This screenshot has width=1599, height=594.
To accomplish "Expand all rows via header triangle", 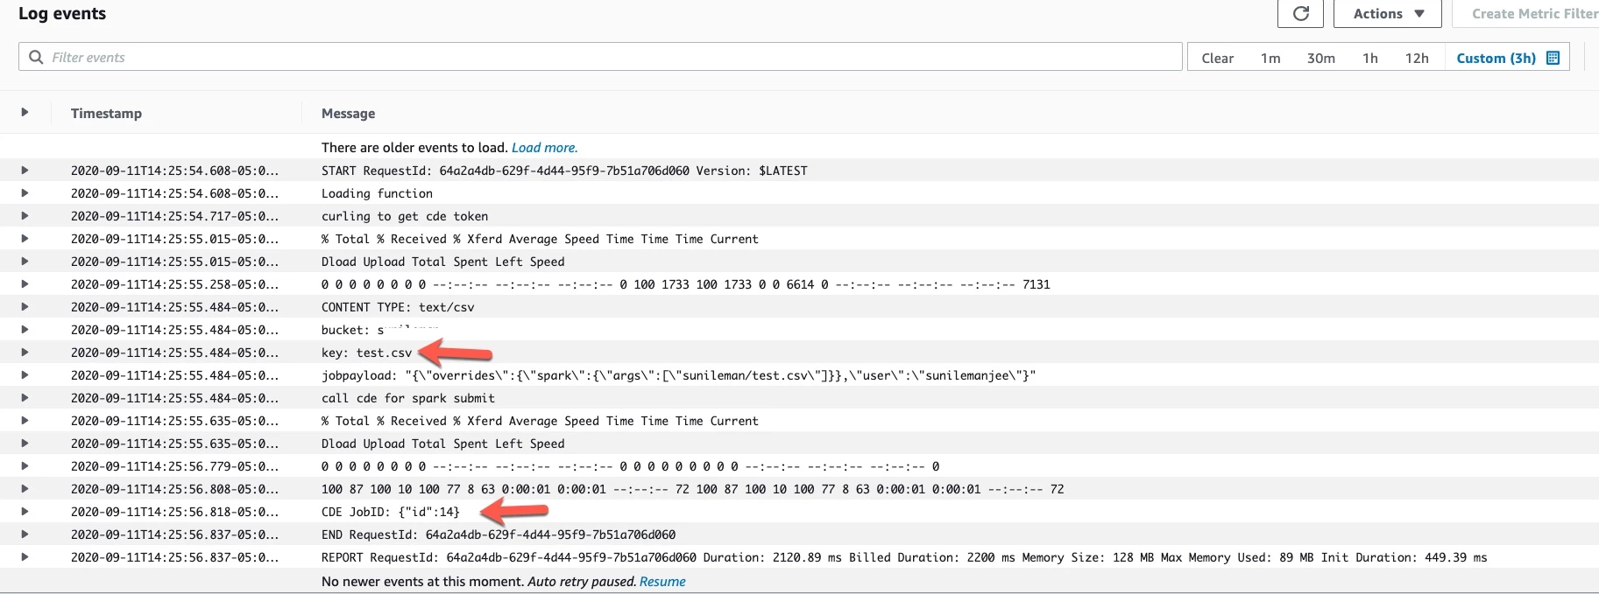I will tap(25, 112).
